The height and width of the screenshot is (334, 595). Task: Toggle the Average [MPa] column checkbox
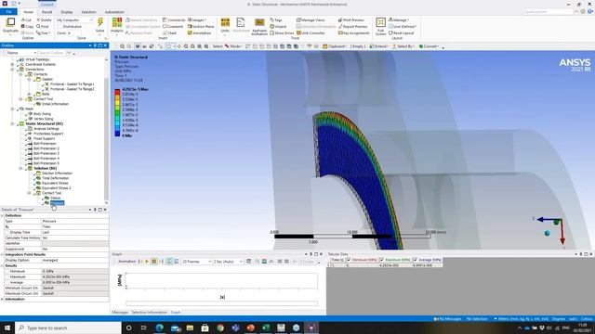(x=416, y=260)
